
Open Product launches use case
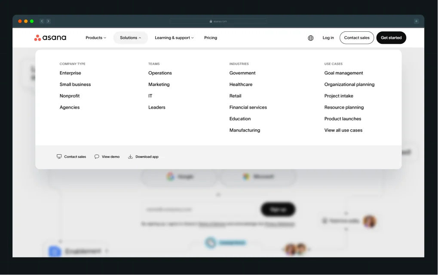coord(343,119)
